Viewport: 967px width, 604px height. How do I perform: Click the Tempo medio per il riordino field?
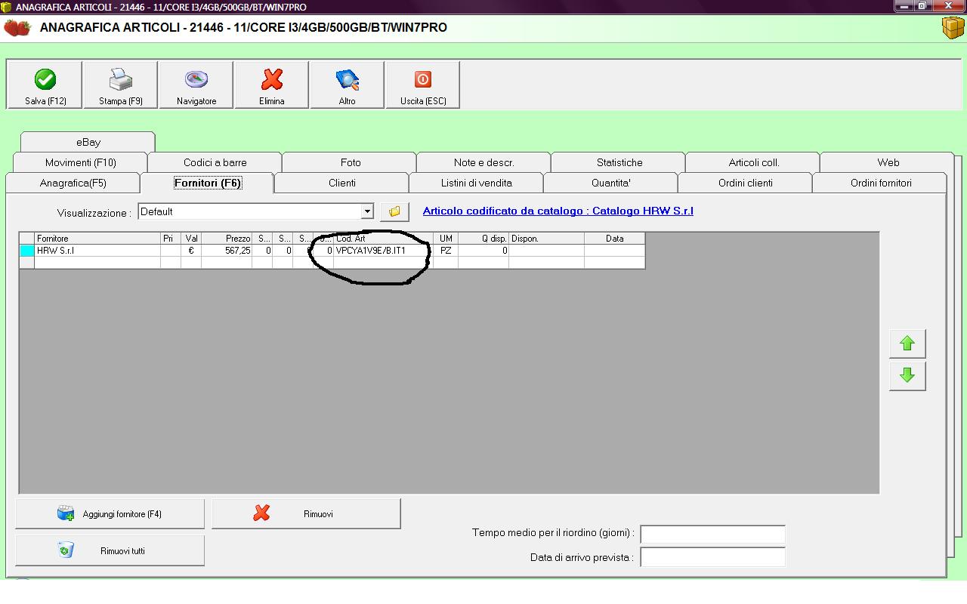[x=712, y=535]
